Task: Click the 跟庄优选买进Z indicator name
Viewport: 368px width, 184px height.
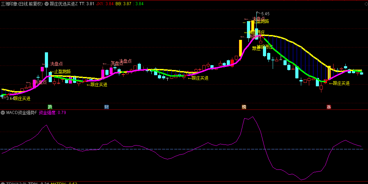Action: (x=64, y=4)
